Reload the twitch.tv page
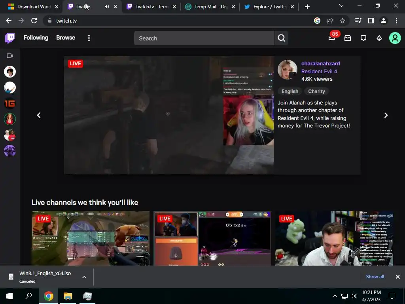 click(x=34, y=21)
